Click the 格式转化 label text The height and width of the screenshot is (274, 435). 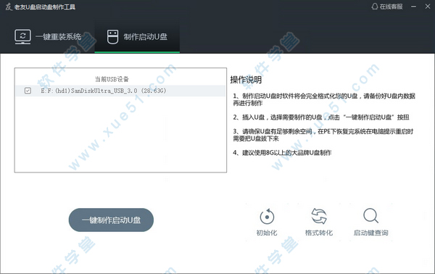pos(319,233)
